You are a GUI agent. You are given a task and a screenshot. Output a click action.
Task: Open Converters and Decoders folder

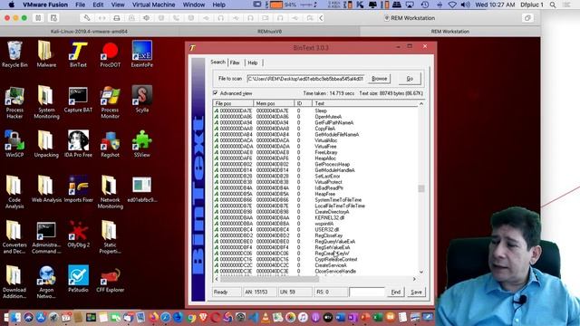click(x=14, y=237)
